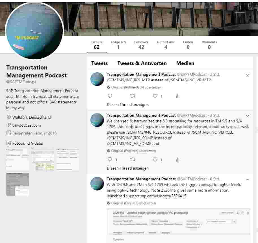This screenshot has height=243, width=258.
Task: Open the chevron menu on the second tweet
Action: point(248,116)
